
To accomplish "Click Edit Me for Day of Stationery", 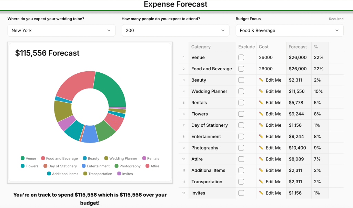I will click(273, 125).
